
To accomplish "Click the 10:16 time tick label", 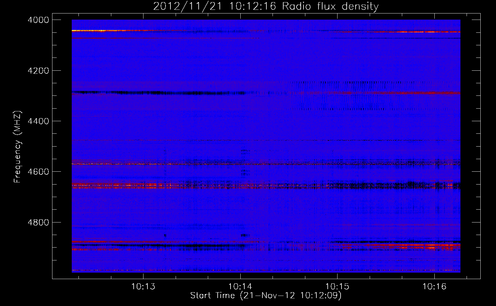I will 434,287.
